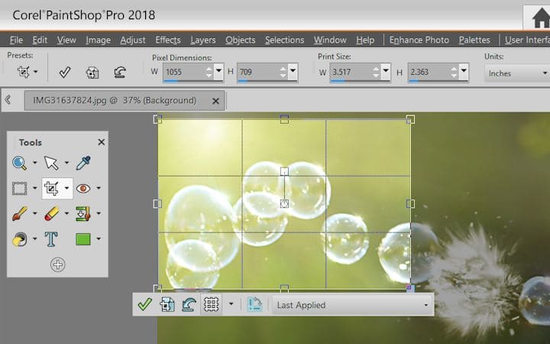Click Palettes in menu bar
The width and height of the screenshot is (550, 344).
474,40
